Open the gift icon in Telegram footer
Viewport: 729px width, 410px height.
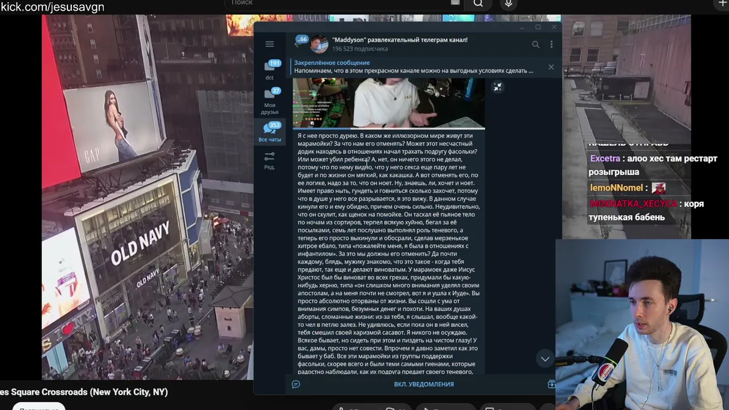tap(551, 384)
